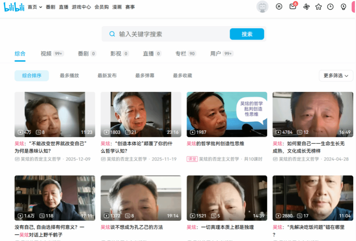Open messages inbox with 6 unread

click(293, 7)
